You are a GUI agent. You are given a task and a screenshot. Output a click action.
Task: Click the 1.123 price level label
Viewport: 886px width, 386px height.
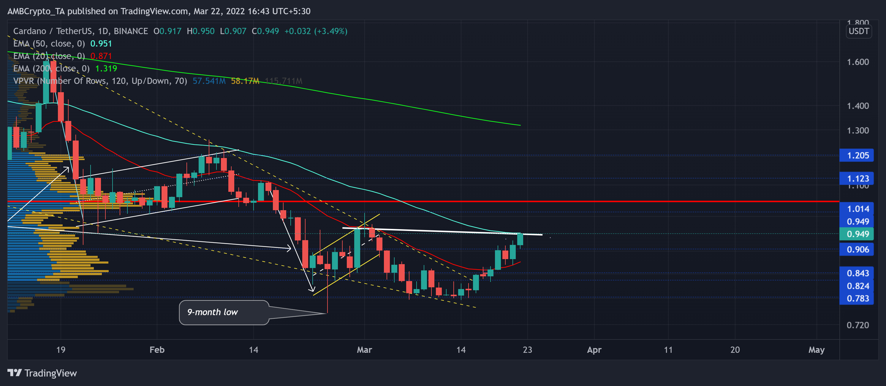[x=856, y=178]
